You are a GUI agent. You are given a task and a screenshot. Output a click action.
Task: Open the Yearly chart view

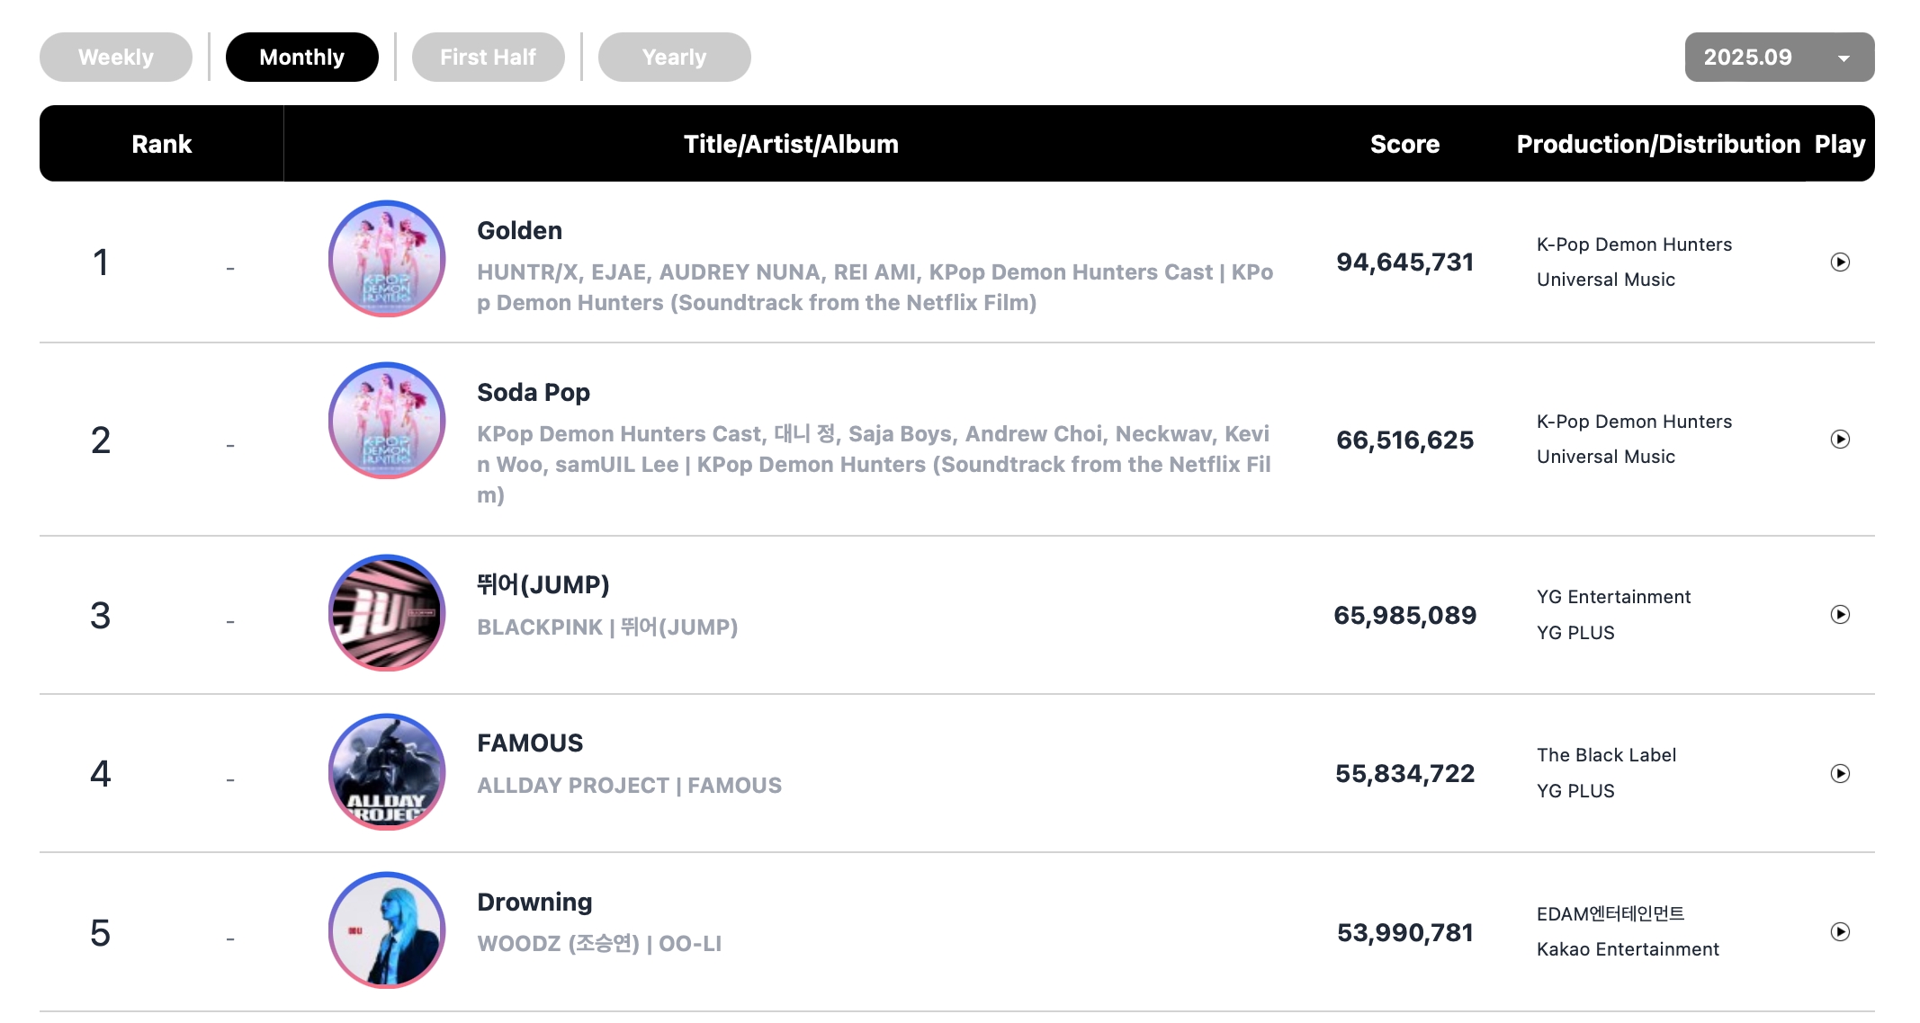pyautogui.click(x=674, y=58)
